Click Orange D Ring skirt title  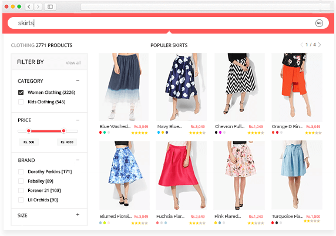click(x=287, y=126)
